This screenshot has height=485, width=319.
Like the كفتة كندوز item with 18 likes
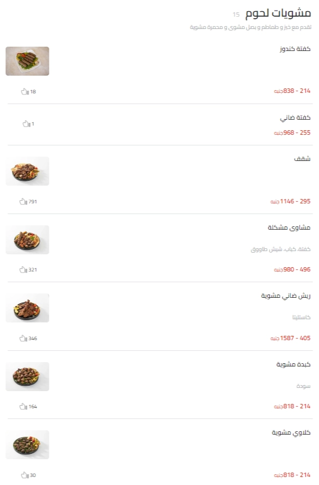(25, 92)
